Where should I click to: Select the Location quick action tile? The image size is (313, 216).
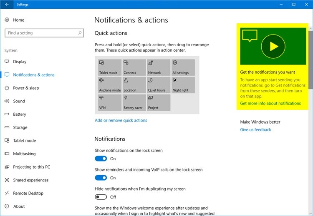[134, 85]
